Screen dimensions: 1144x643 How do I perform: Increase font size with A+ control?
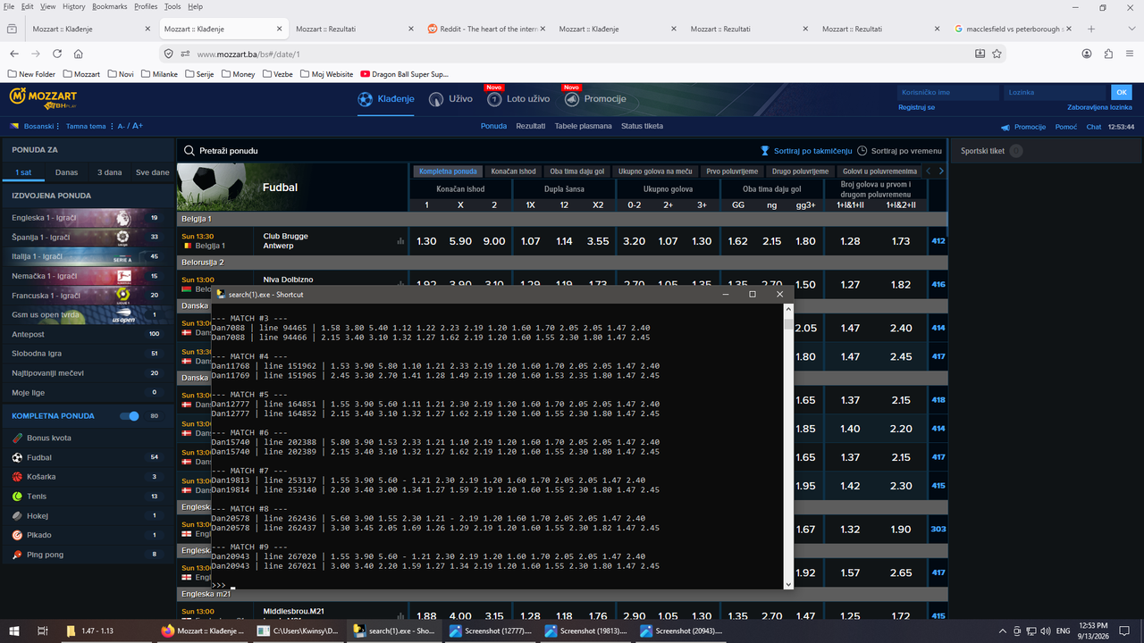pyautogui.click(x=138, y=127)
